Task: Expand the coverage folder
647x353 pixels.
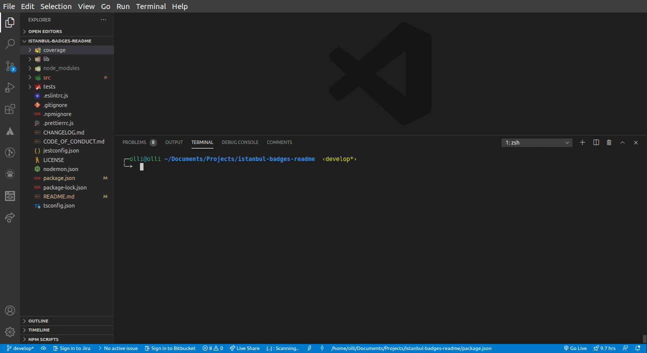Action: [67, 50]
